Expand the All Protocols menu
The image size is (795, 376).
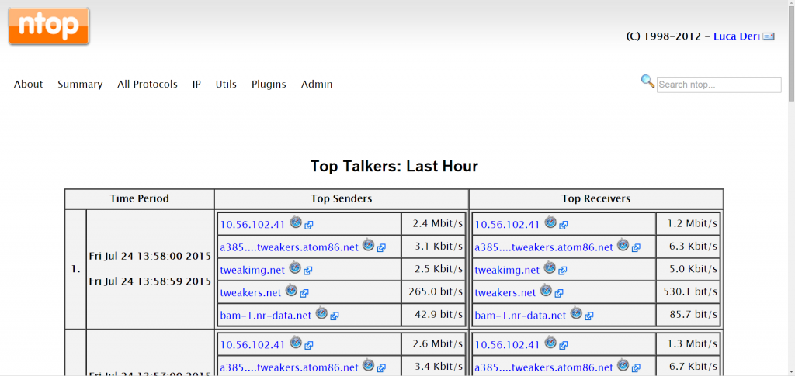[148, 85]
